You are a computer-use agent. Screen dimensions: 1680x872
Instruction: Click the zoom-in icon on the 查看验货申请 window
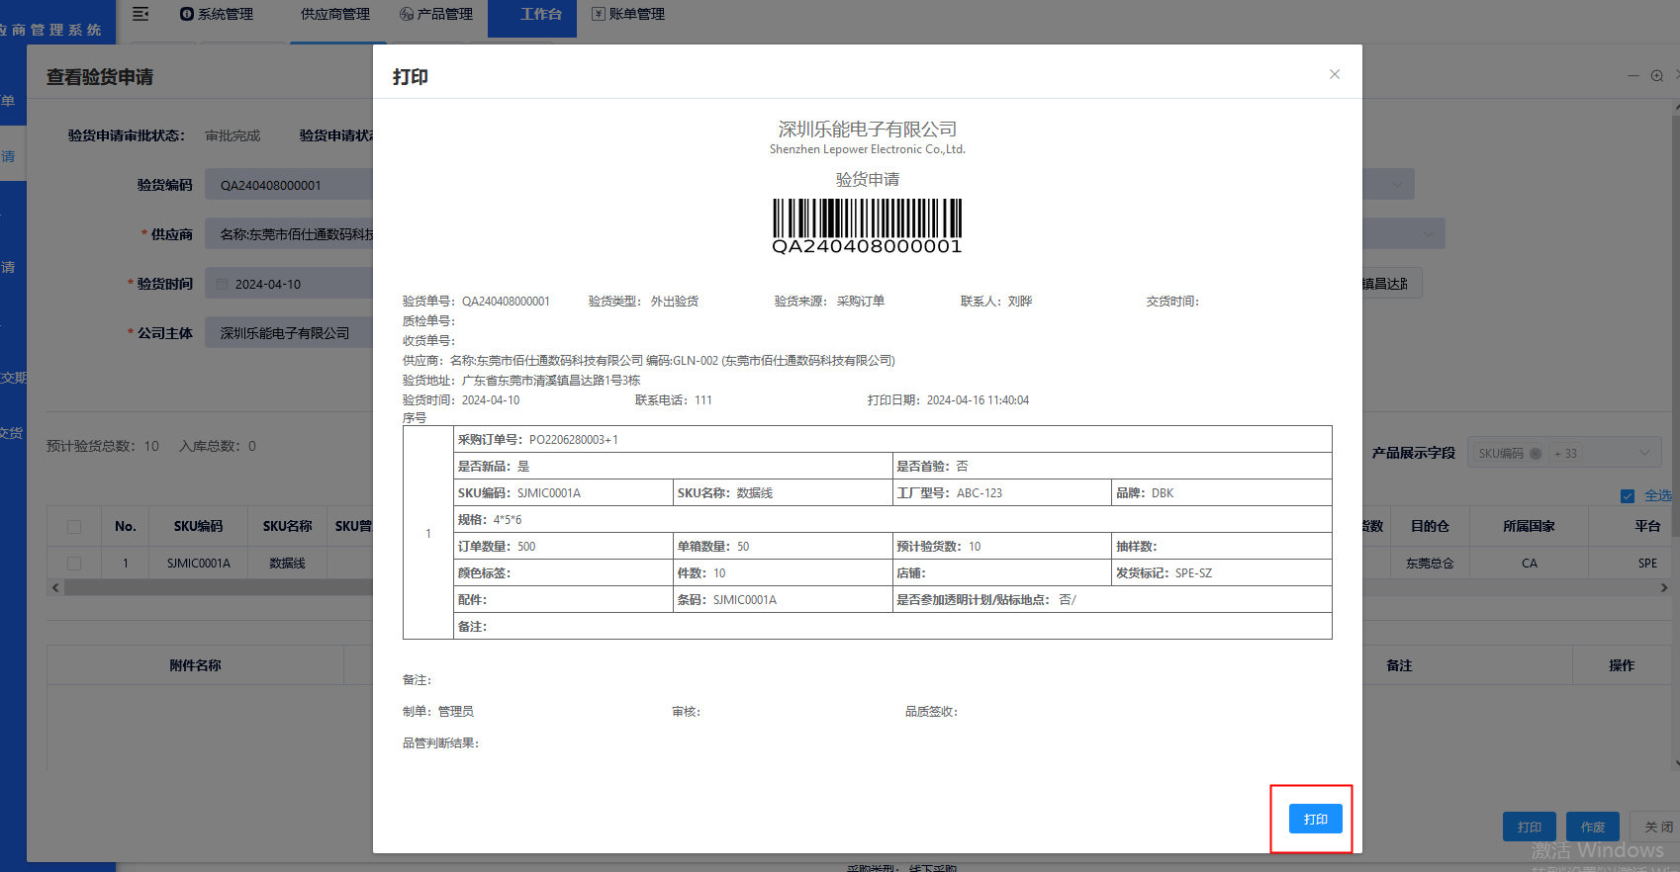tap(1656, 76)
